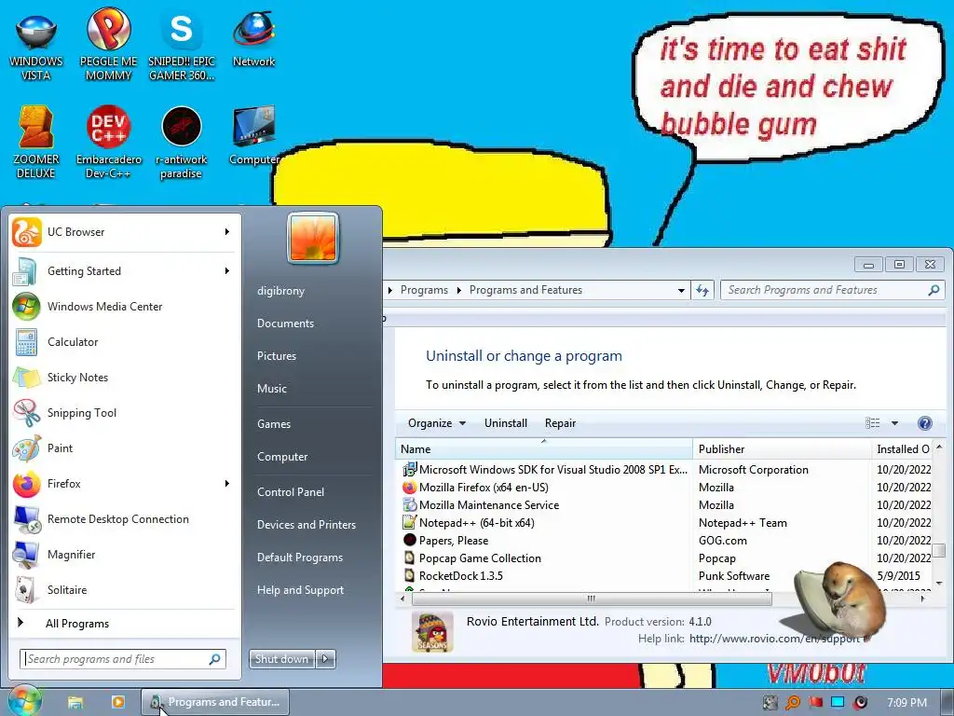
Task: Expand UC Browser jump list arrow
Action: coord(227,232)
